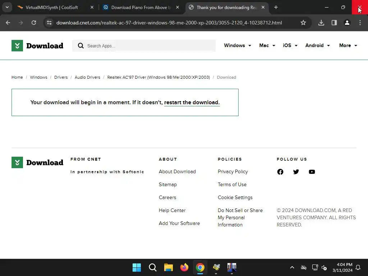This screenshot has height=276, width=368.
Task: Open Drivers breadcrumb link
Action: point(61,77)
